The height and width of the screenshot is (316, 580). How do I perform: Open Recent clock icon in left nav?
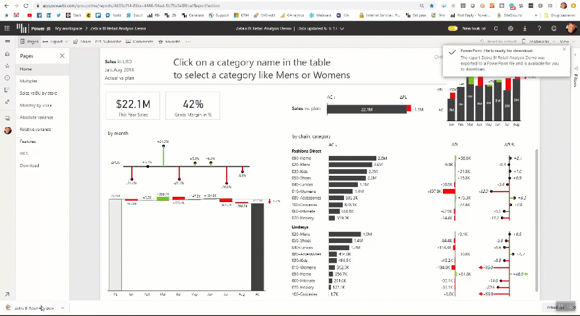coord(7,78)
